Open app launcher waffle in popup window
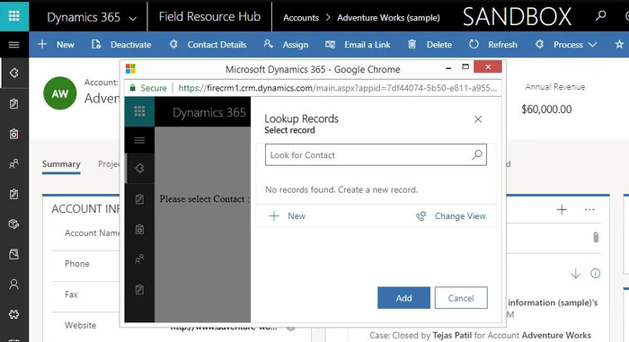This screenshot has width=629, height=342. pos(139,111)
